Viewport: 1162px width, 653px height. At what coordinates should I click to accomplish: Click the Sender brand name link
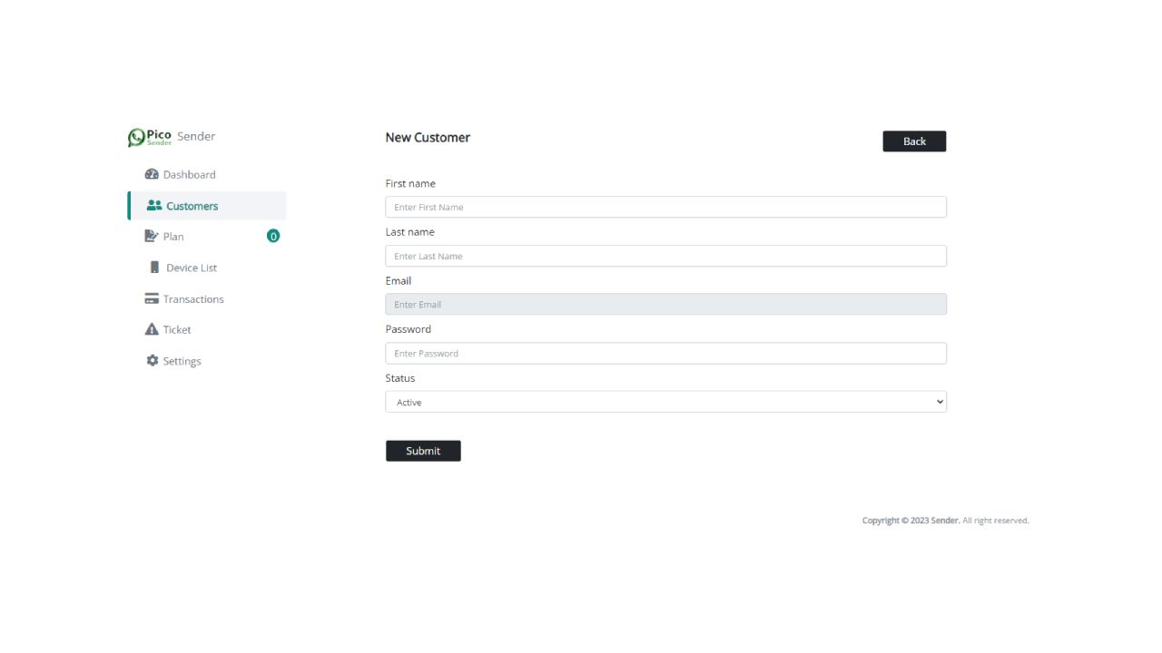196,137
